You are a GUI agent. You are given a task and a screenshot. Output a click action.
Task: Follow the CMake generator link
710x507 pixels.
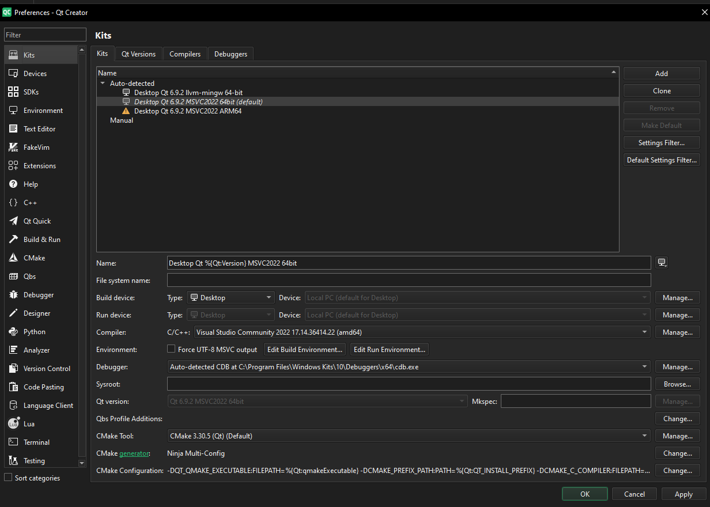coord(134,453)
